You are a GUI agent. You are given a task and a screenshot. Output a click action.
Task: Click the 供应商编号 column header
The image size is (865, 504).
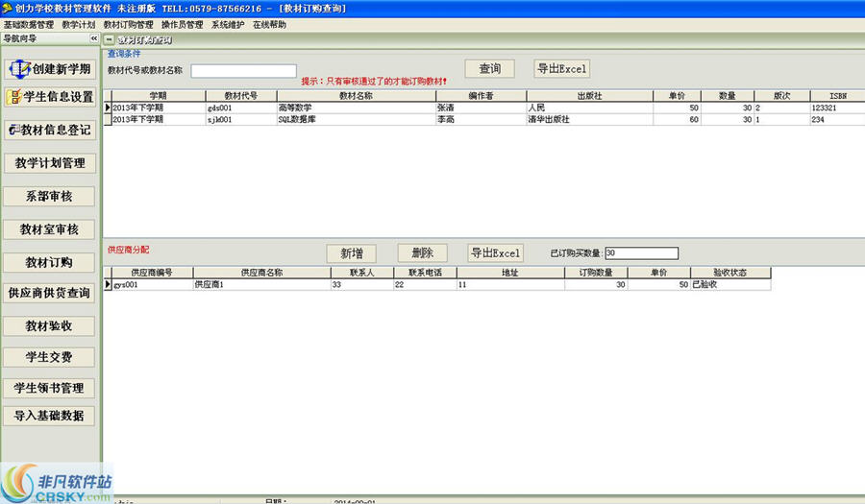pyautogui.click(x=152, y=273)
